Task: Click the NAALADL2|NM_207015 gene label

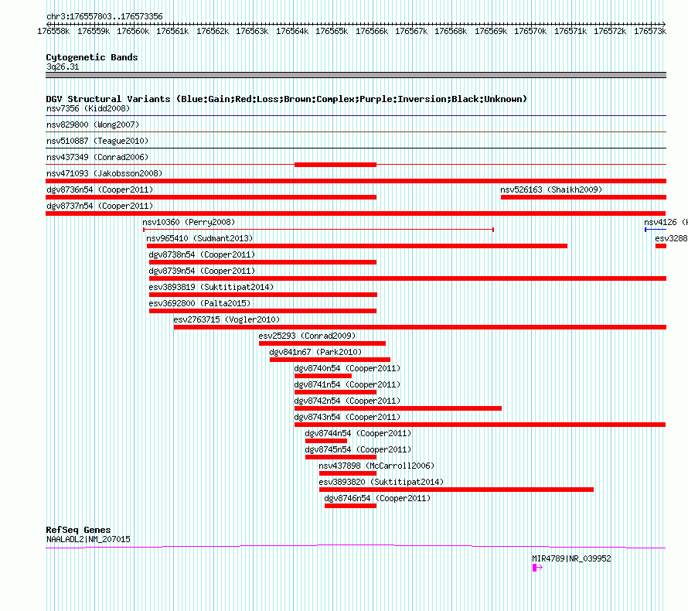Action: (88, 539)
